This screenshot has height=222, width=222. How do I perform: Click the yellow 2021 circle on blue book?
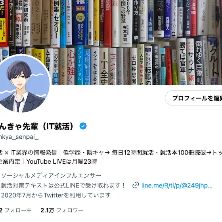[80, 17]
